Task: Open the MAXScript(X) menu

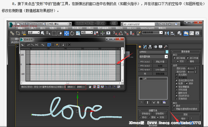Action: 147,28
